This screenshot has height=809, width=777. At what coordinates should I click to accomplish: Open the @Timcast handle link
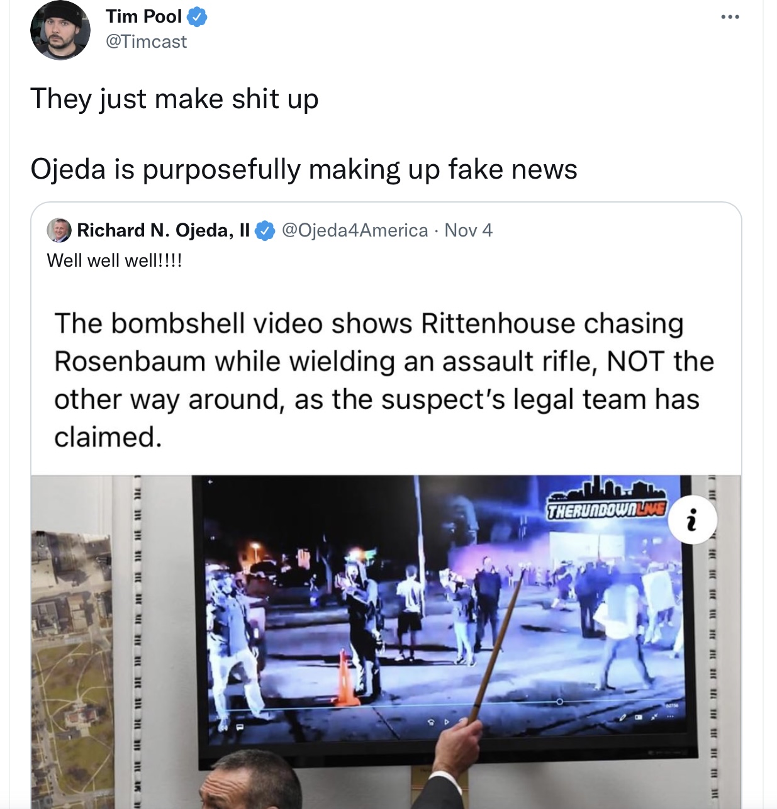click(x=147, y=42)
